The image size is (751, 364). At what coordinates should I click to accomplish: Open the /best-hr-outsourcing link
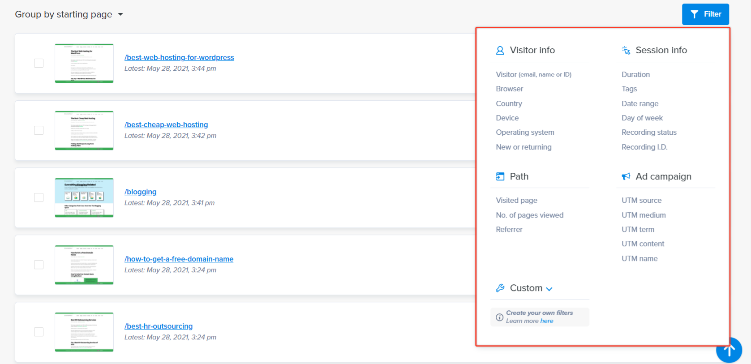click(159, 326)
